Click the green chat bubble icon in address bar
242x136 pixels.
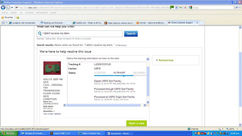tap(172, 7)
